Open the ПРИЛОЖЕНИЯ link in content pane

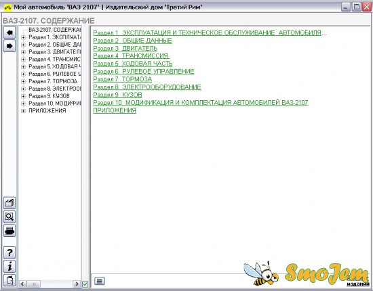point(115,110)
